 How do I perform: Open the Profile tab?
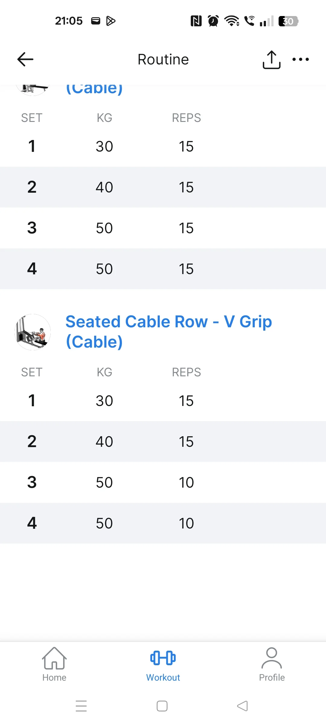click(x=272, y=665)
